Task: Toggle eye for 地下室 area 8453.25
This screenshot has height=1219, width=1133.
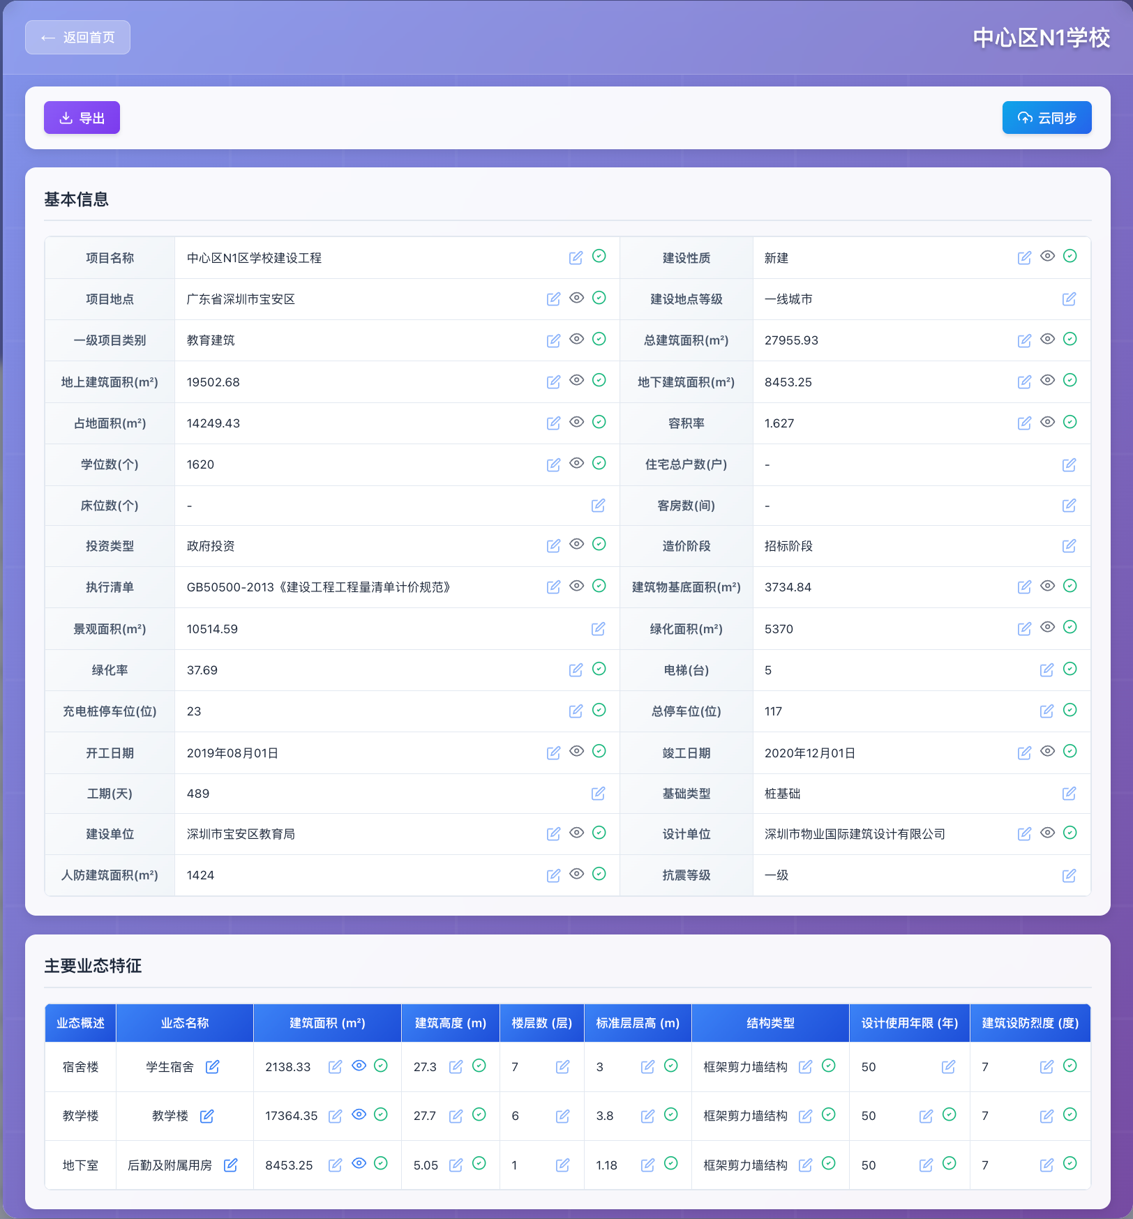Action: point(359,1163)
